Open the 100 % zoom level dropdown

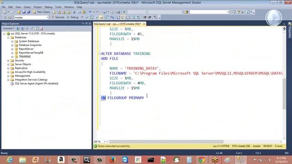pos(104,142)
